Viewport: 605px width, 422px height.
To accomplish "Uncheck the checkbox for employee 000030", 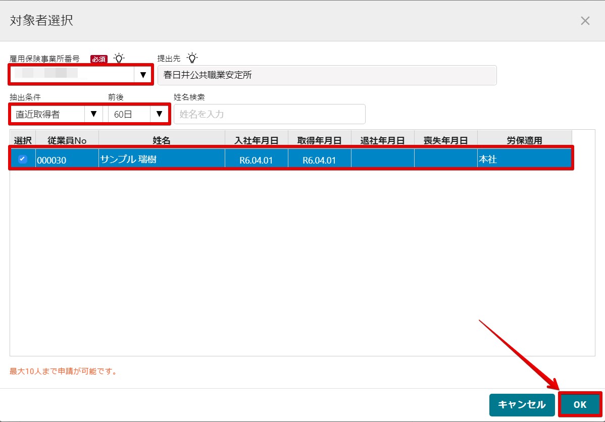I will (23, 159).
